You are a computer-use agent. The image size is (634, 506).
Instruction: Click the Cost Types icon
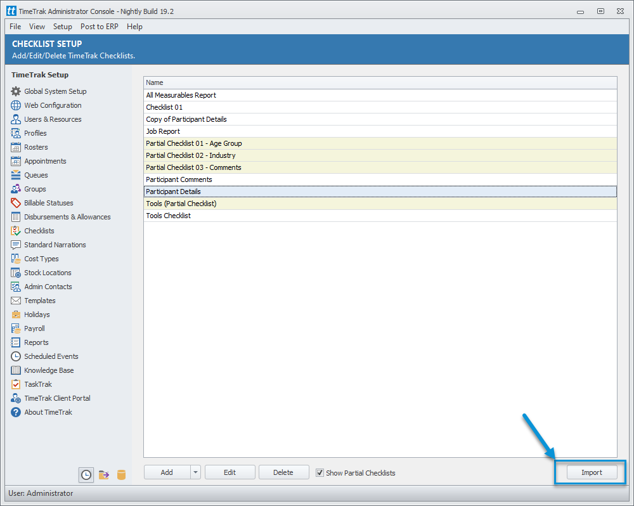click(x=16, y=259)
